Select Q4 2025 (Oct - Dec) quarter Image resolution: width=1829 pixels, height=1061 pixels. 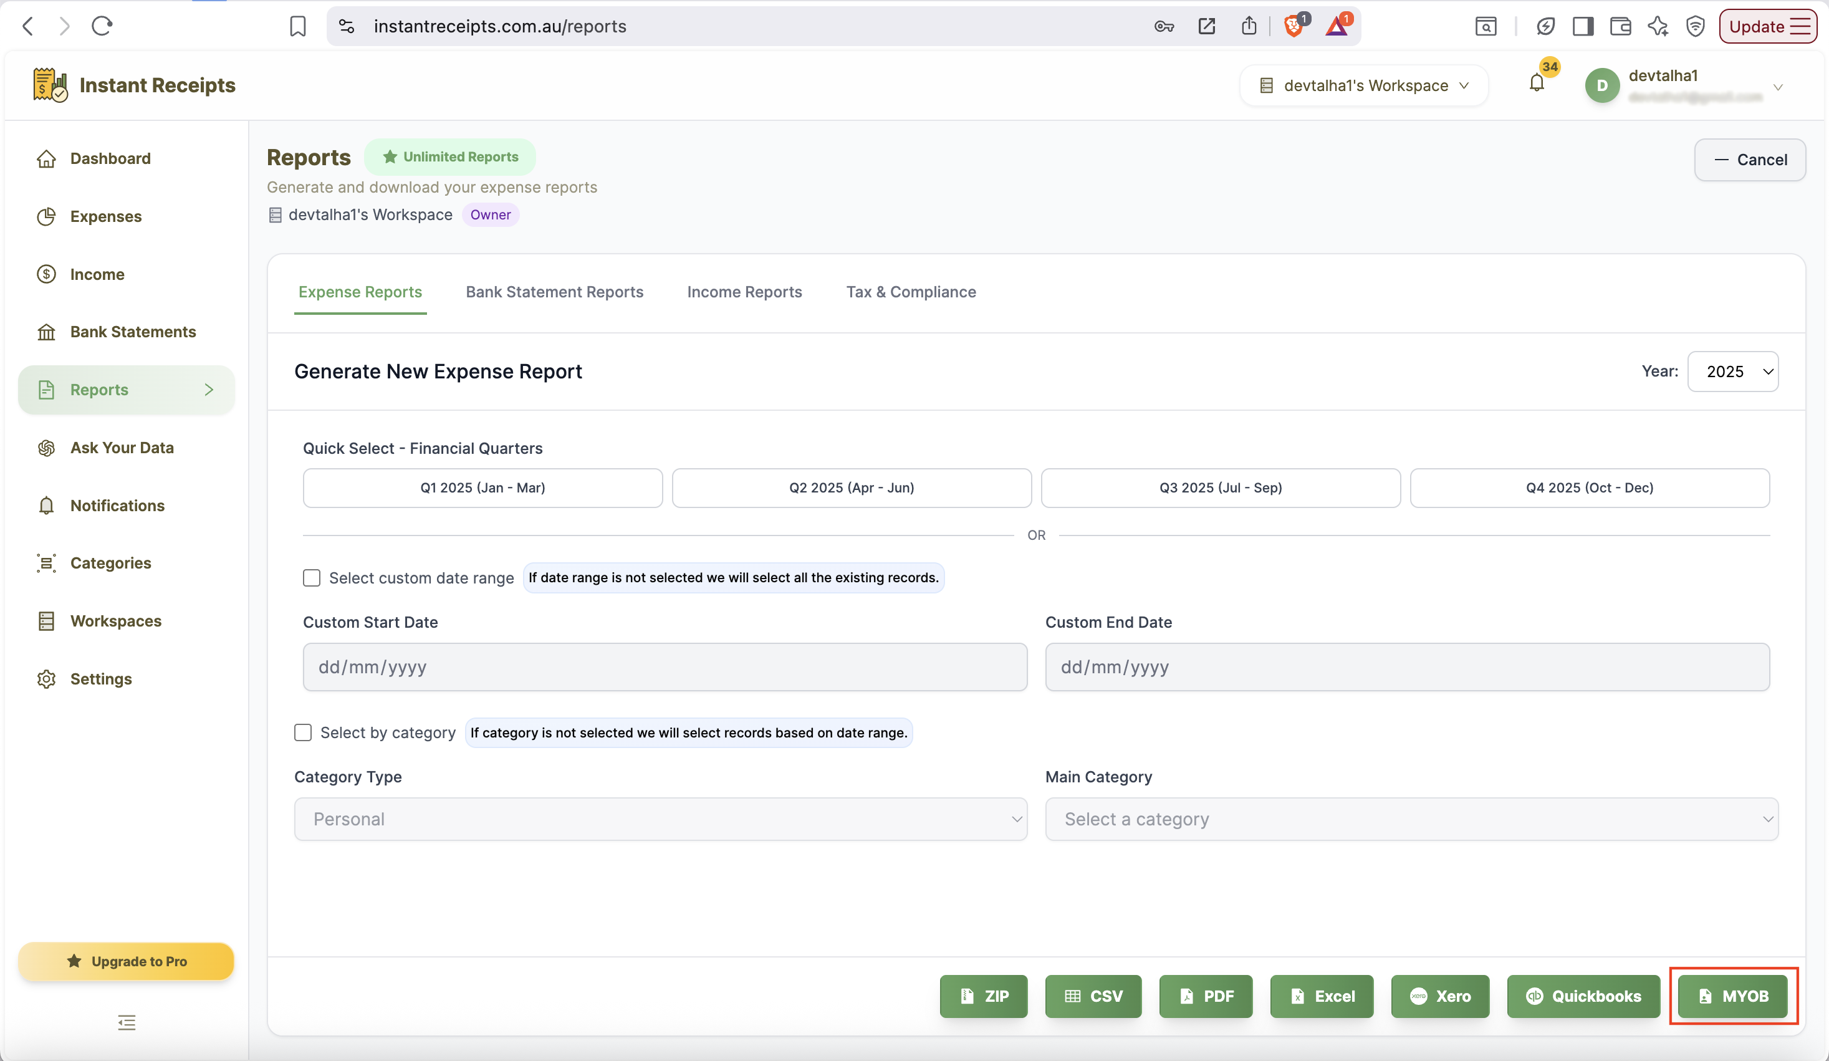tap(1590, 487)
